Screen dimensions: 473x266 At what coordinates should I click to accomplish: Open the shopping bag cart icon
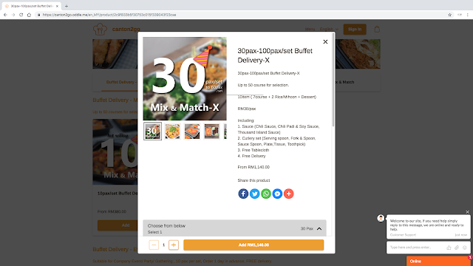tap(377, 30)
